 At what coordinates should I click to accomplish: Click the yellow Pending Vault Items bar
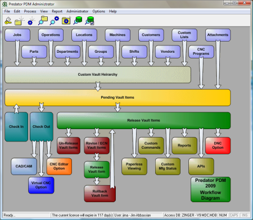coord(118,98)
